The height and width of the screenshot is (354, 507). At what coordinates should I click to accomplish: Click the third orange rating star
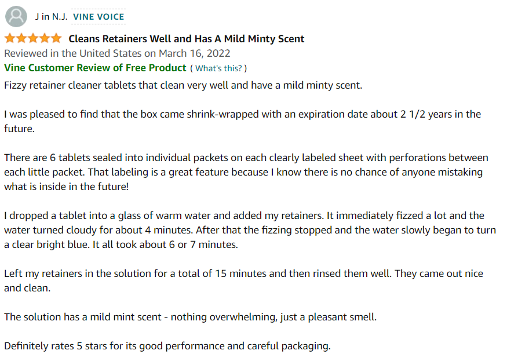[32, 39]
